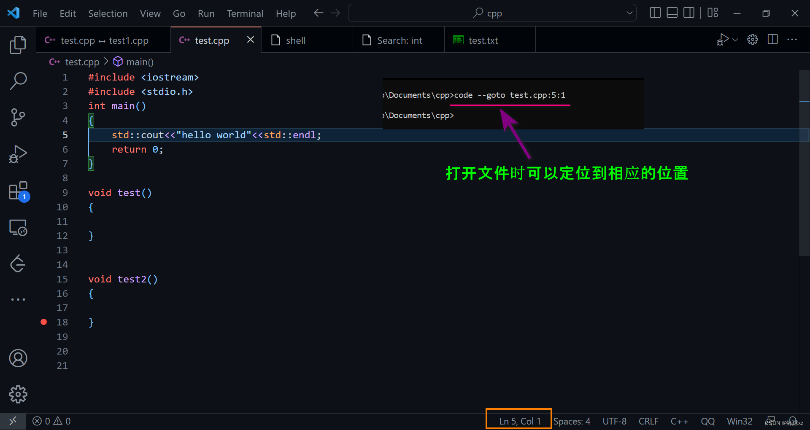Toggle the secondary side bar layout
This screenshot has height=430, width=810.
point(689,13)
